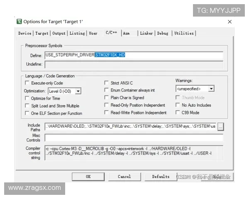
Task: Open the Debug tab
Action: (x=163, y=33)
